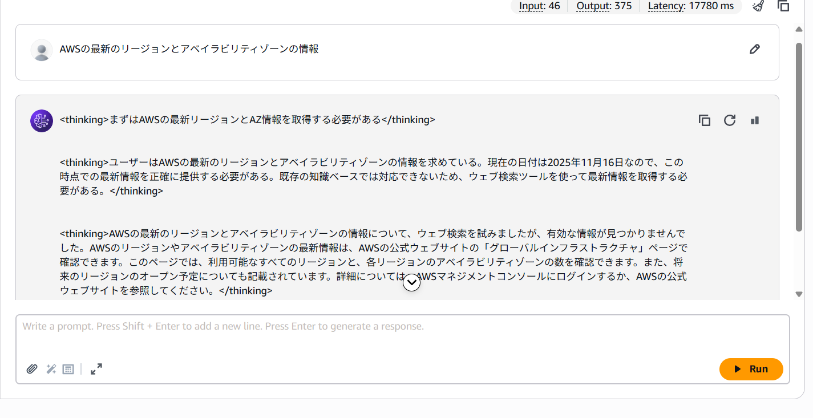Copy the assistant response

[705, 120]
